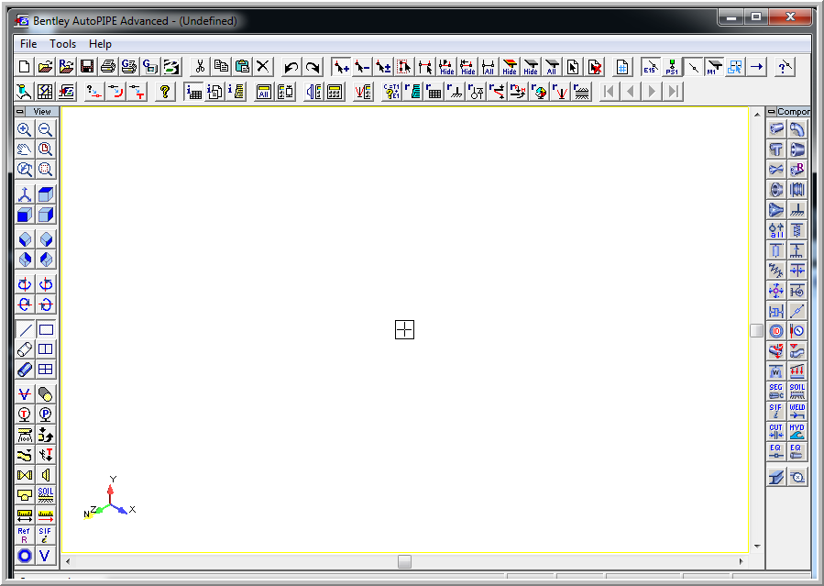Click the Delete X icon in toolbar
Viewport: 824px width, 586px height.
coord(263,67)
